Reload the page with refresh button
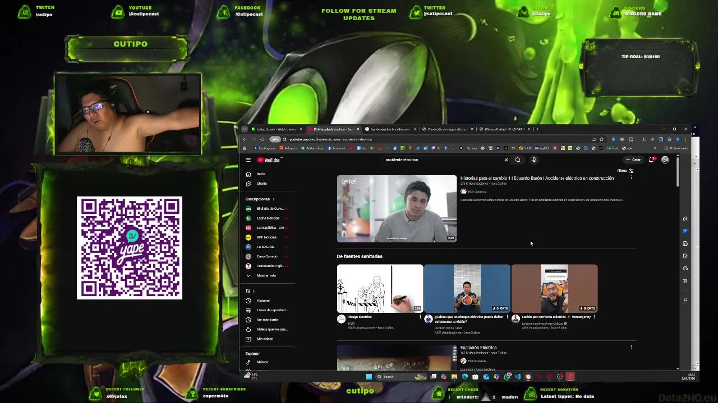This screenshot has width=718, height=403. pos(262,139)
